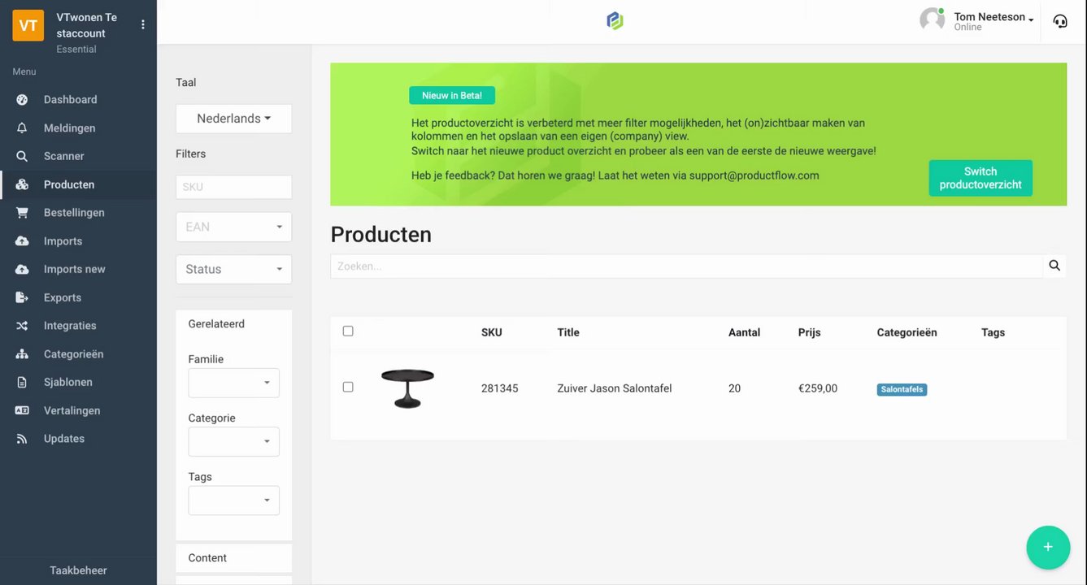Click the Dashboard gauge icon
The height and width of the screenshot is (585, 1087).
22,100
